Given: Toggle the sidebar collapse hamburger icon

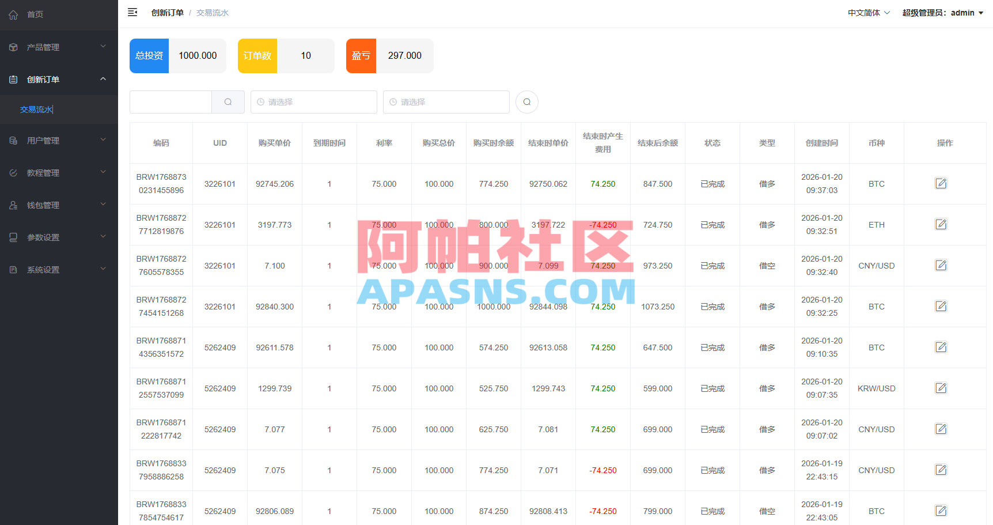Looking at the screenshot, I should pos(132,12).
